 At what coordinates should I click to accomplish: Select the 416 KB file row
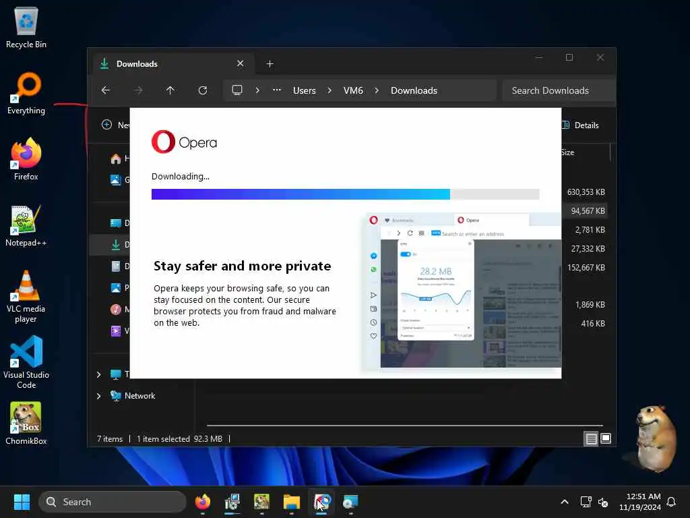(x=586, y=324)
